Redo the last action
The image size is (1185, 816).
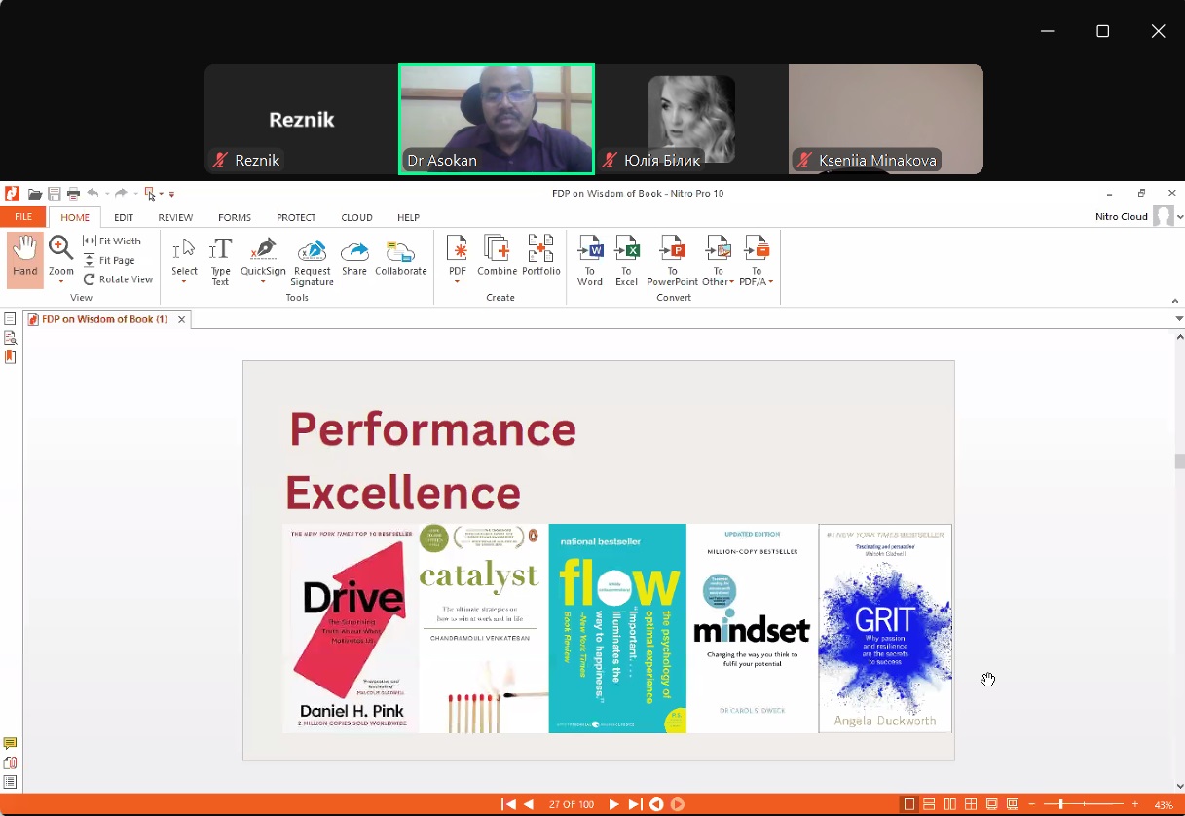121,194
